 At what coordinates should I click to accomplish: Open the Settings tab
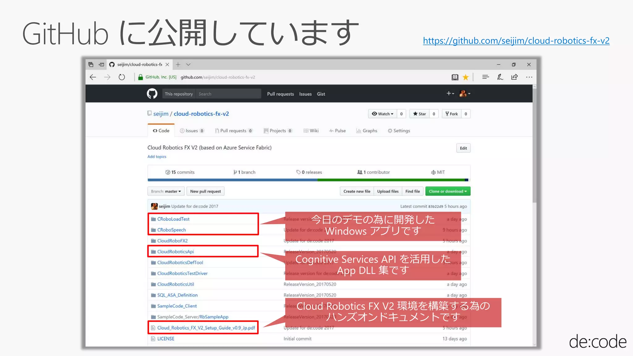[399, 131]
